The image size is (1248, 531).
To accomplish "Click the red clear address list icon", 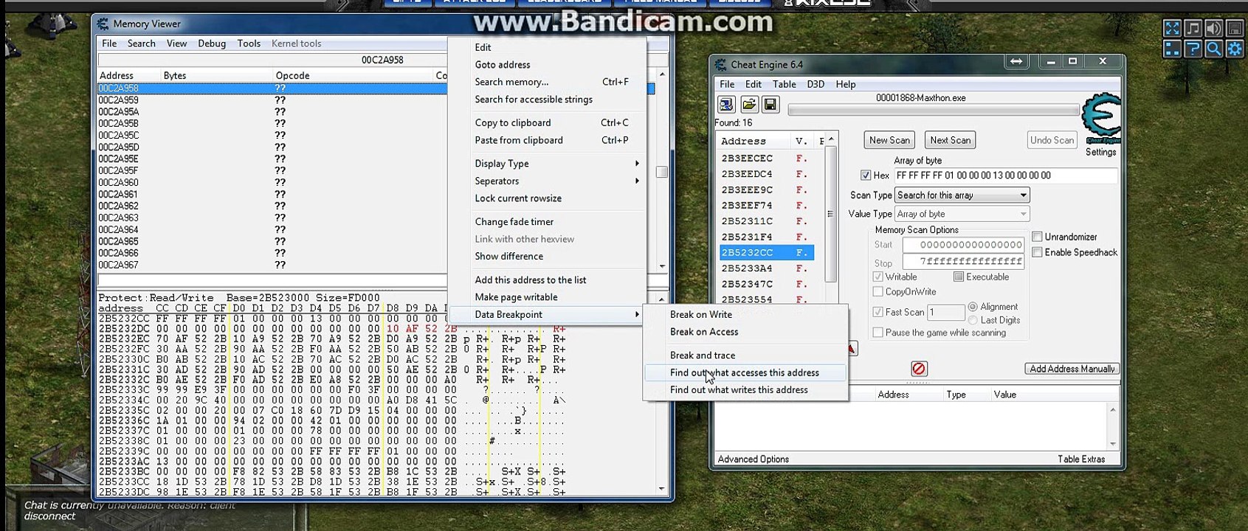I will [919, 369].
